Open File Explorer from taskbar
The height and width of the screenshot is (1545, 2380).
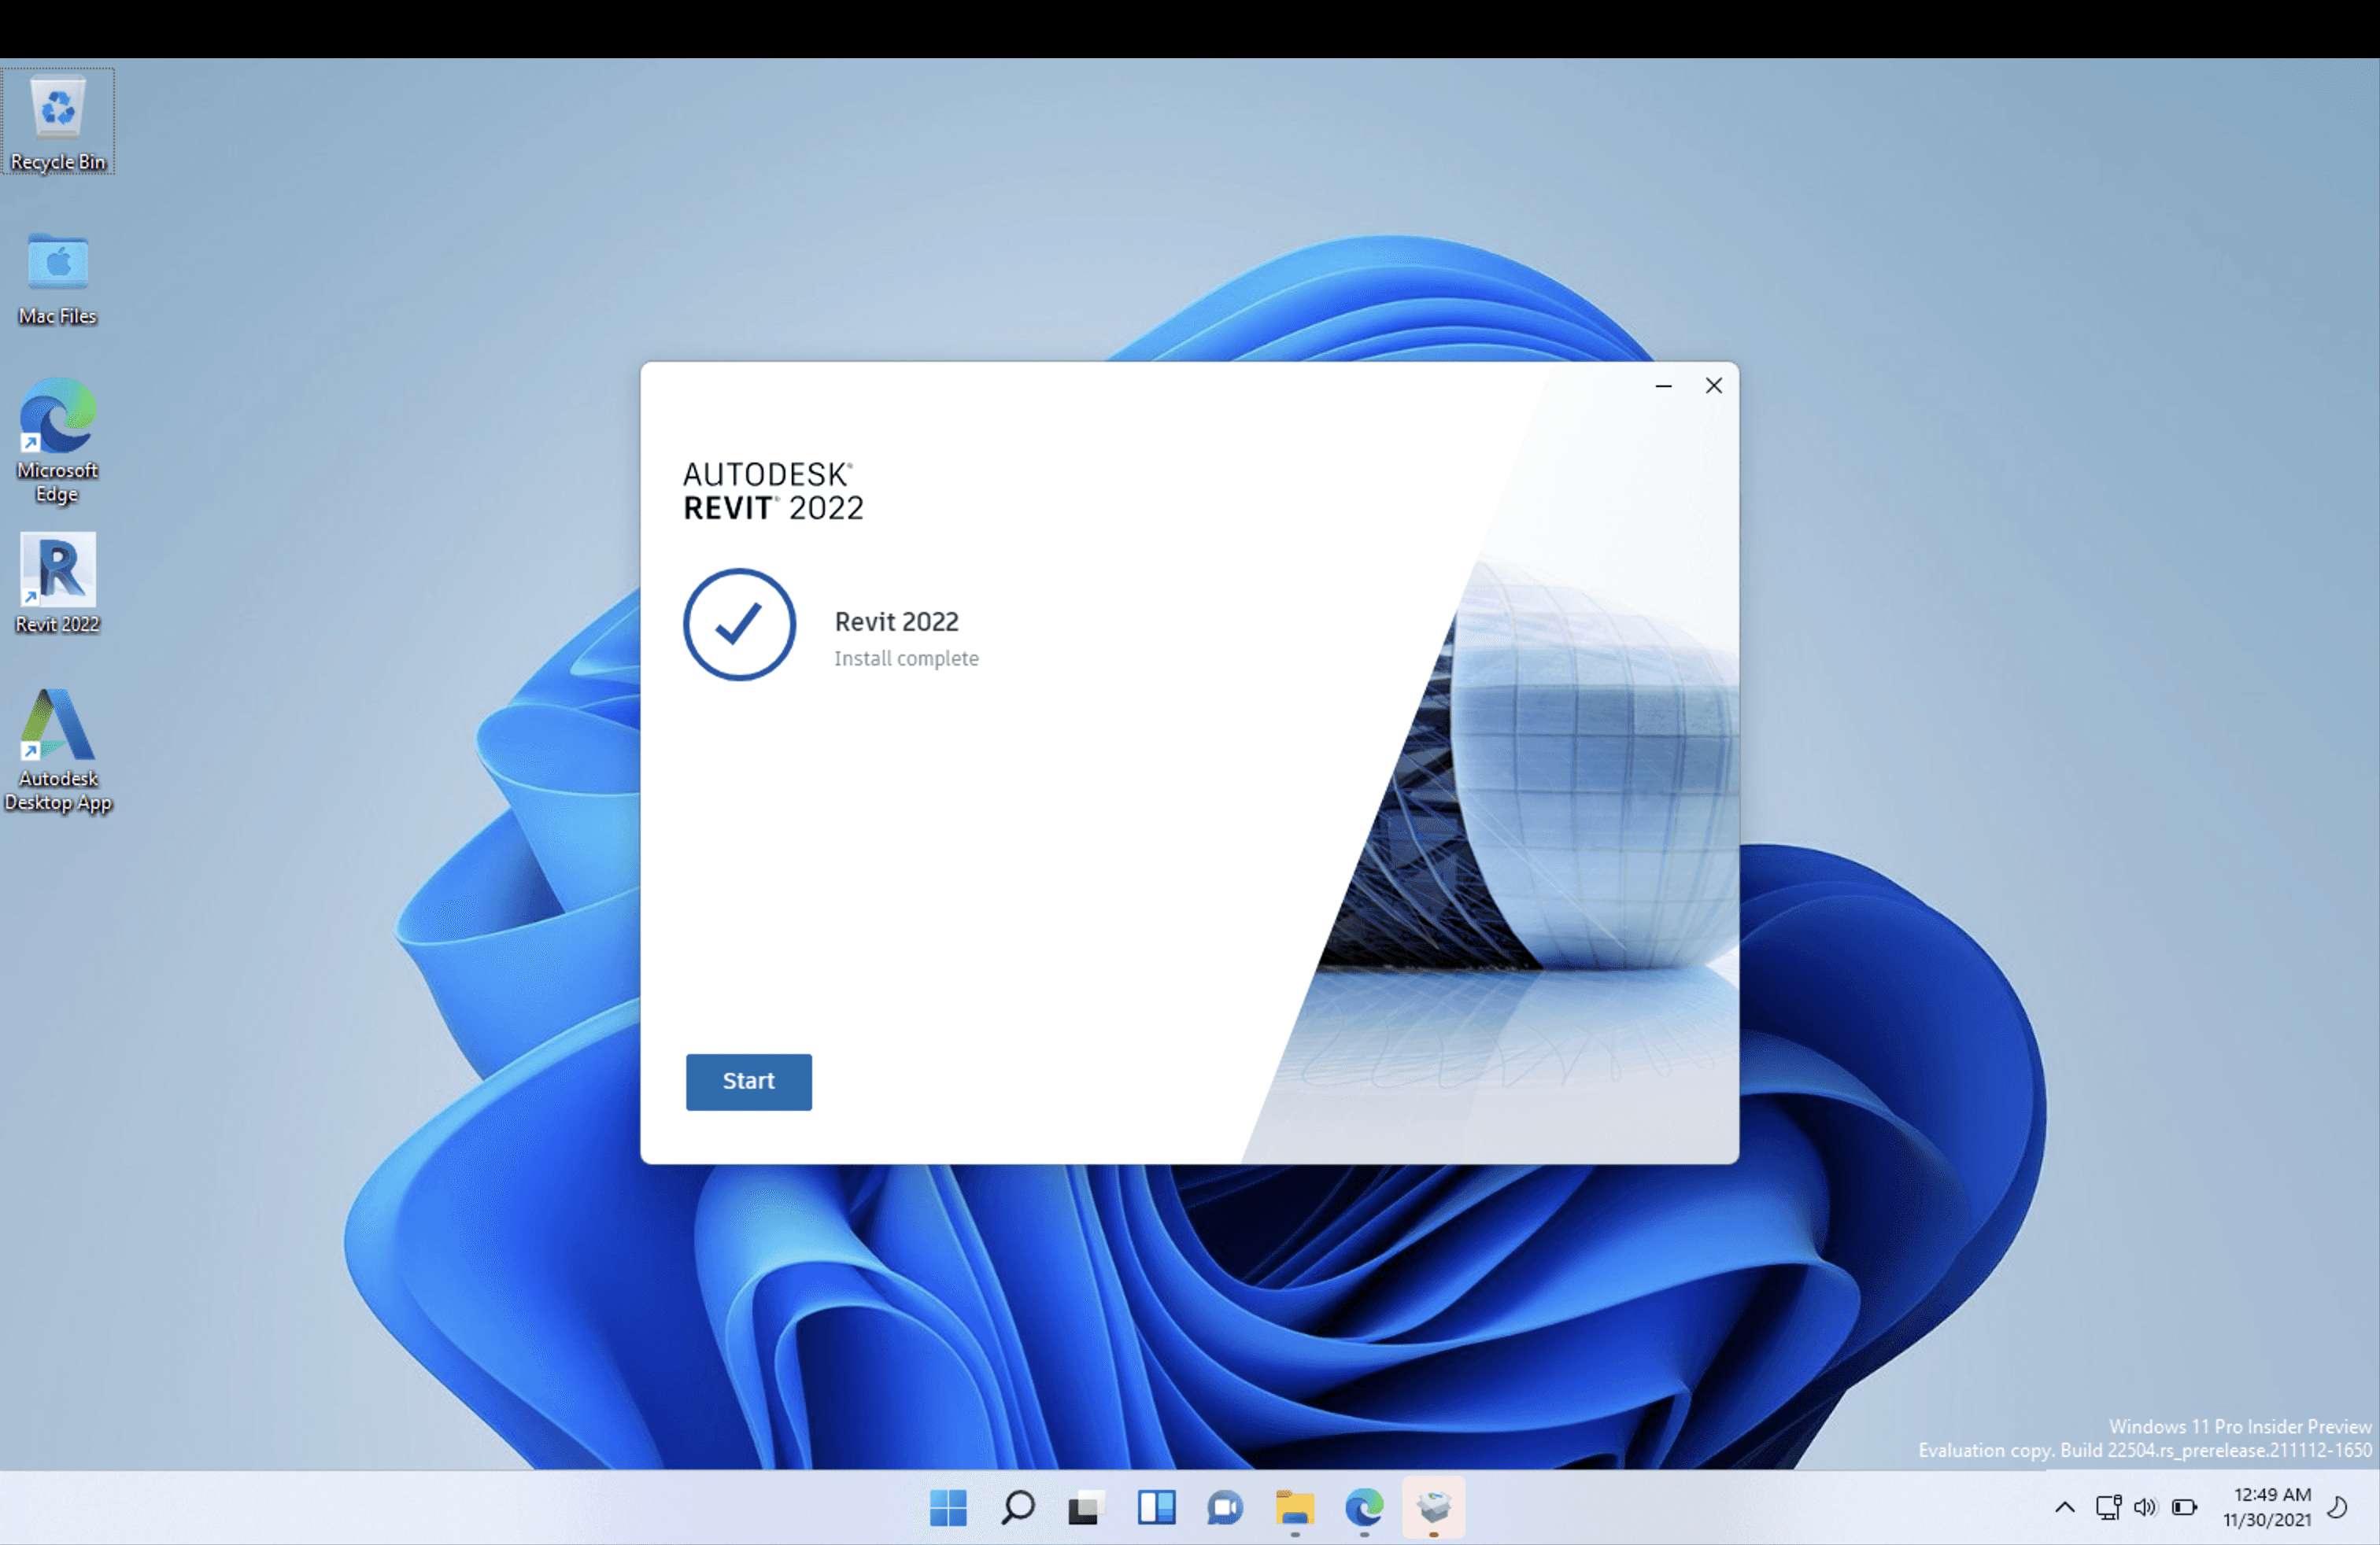click(1295, 1507)
